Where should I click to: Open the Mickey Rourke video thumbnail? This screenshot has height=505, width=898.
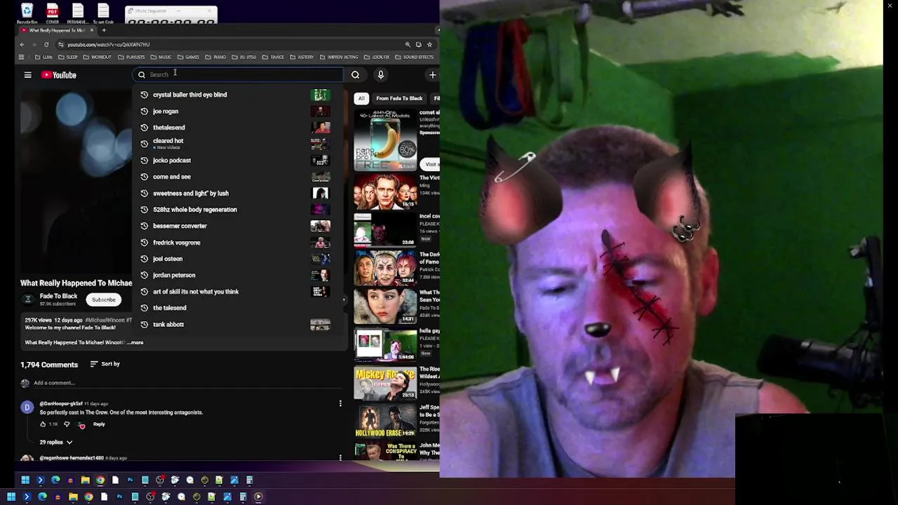click(385, 383)
